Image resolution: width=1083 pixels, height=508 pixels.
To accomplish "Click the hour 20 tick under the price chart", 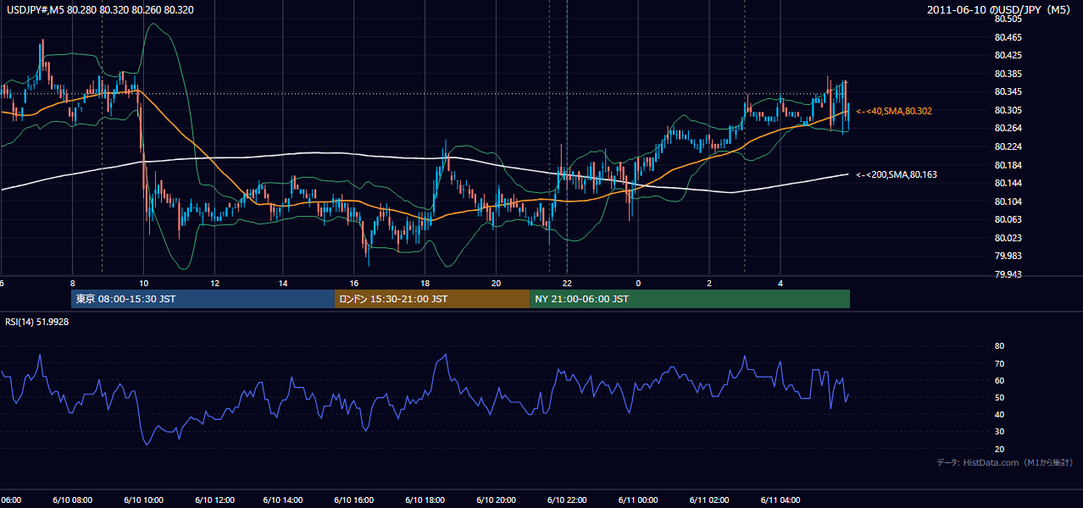I will pyautogui.click(x=496, y=283).
